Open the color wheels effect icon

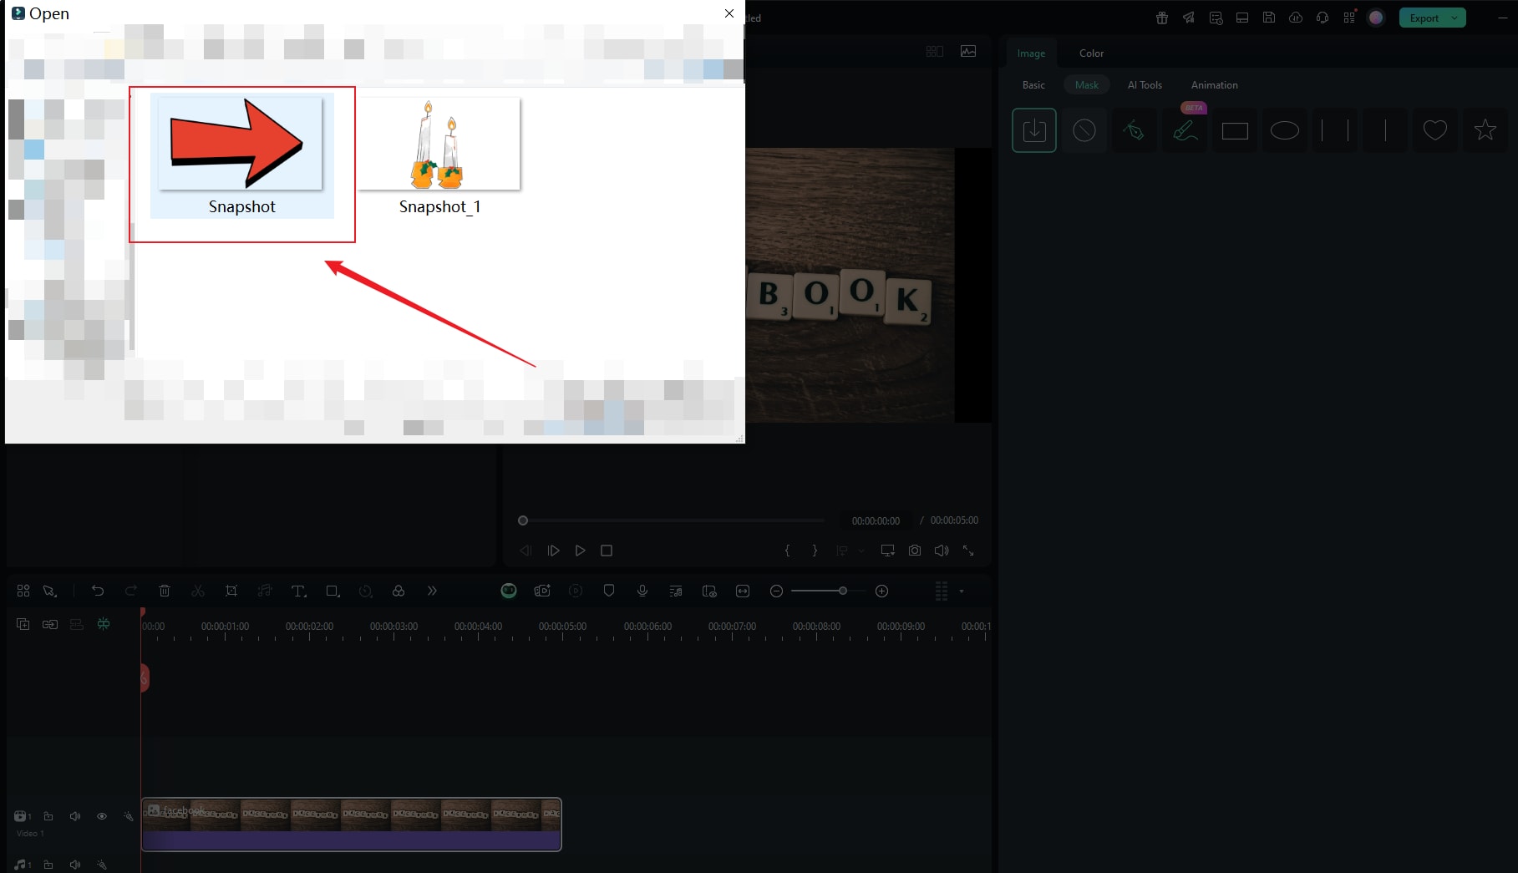tap(399, 591)
